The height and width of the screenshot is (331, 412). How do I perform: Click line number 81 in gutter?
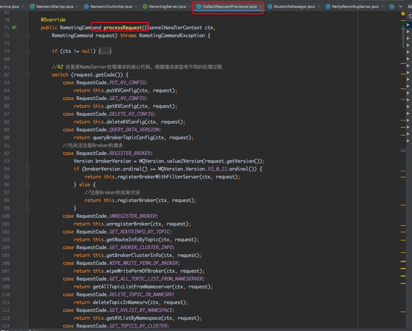tap(7, 67)
